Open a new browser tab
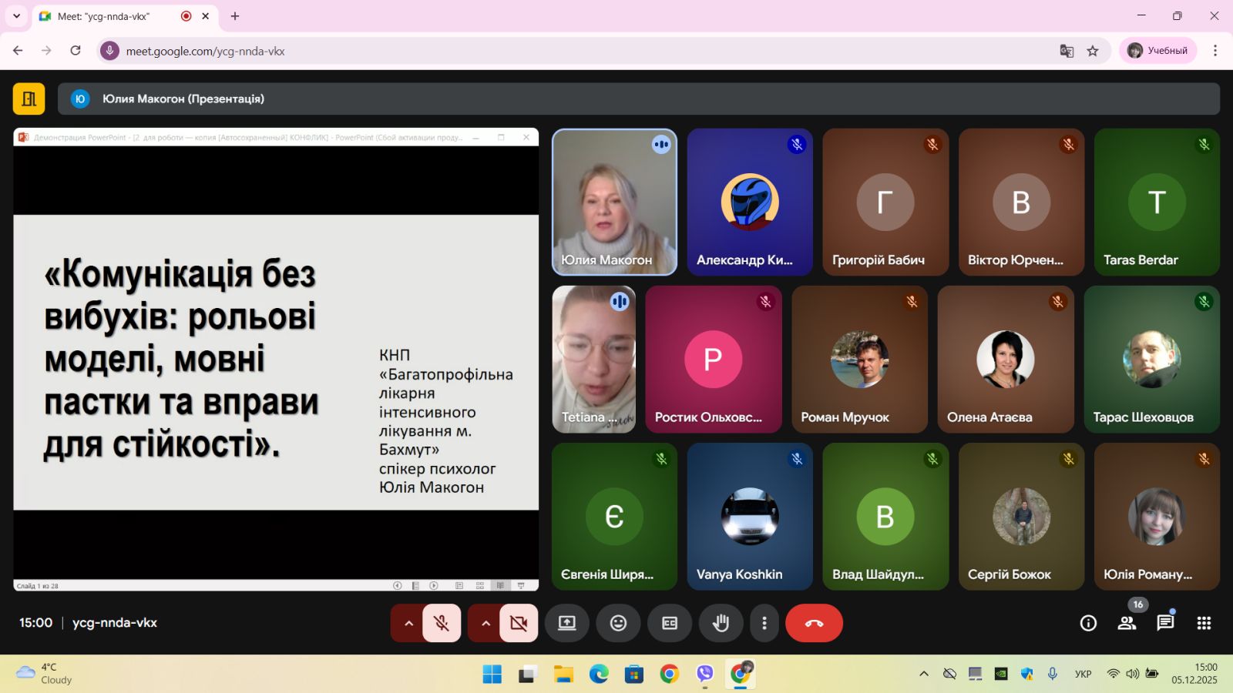The width and height of the screenshot is (1233, 693). pos(235,16)
